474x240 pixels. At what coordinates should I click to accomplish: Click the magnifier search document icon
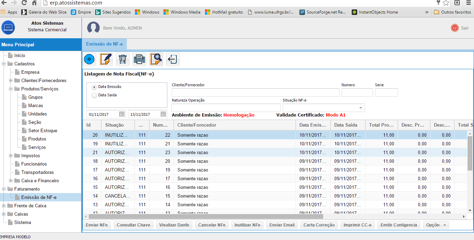(x=156, y=59)
